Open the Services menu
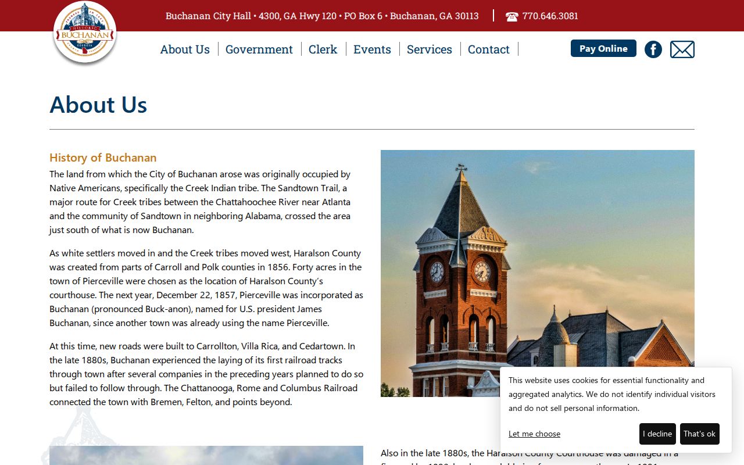This screenshot has width=744, height=465. (430, 49)
